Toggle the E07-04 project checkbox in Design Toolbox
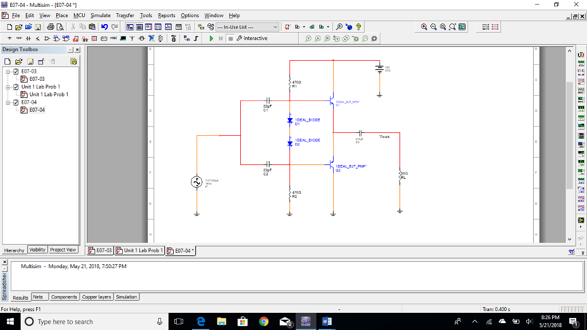The image size is (587, 330). point(15,102)
